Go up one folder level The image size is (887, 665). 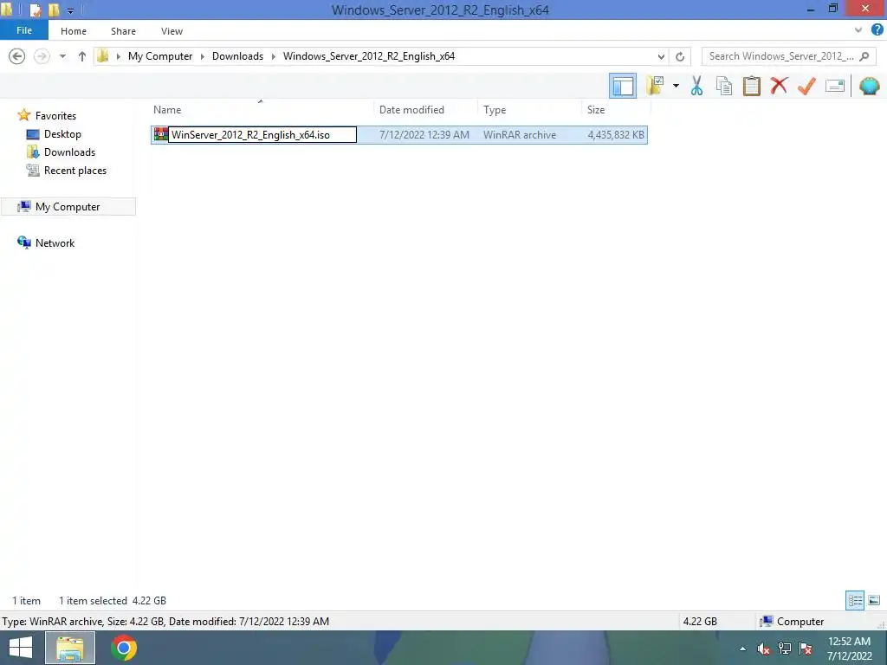pos(82,56)
